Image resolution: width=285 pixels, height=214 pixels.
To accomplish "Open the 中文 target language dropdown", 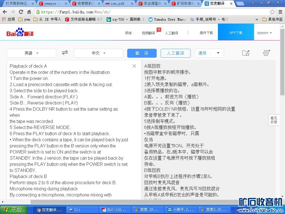I will (99, 53).
